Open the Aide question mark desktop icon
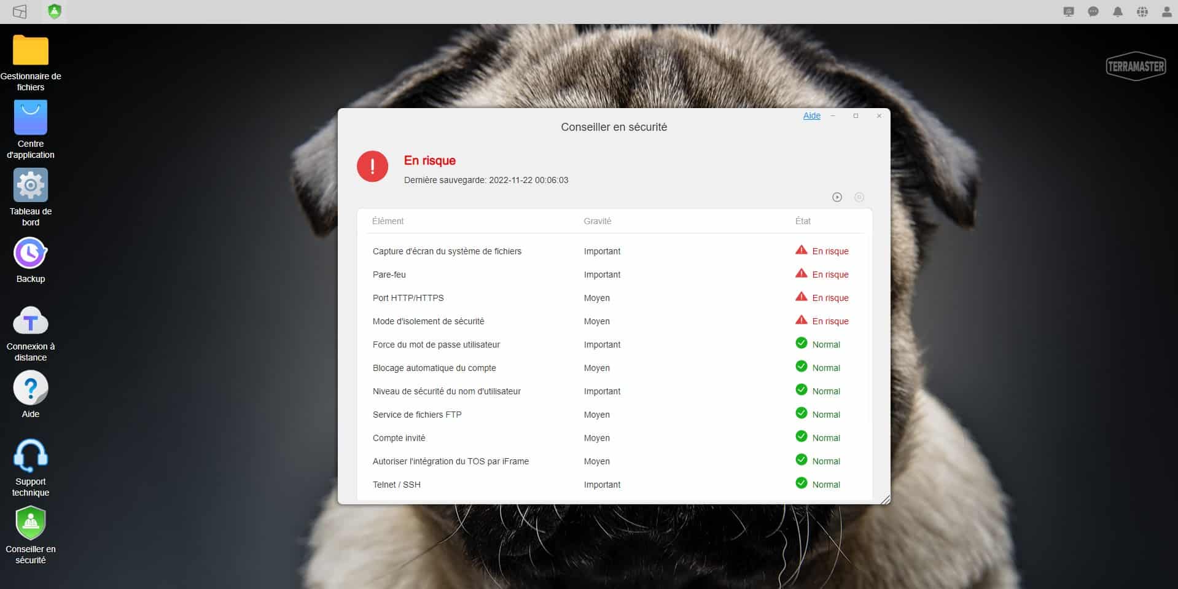The image size is (1178, 589). pos(31,388)
